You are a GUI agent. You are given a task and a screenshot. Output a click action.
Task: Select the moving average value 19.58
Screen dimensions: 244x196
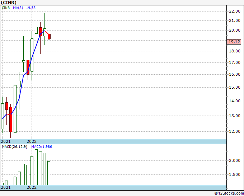pos(30,8)
